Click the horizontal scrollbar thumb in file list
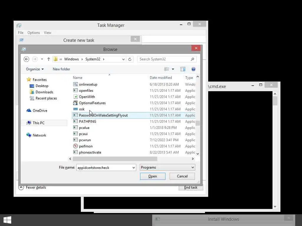Screen dimensions: 302x226 click(x=115, y=159)
